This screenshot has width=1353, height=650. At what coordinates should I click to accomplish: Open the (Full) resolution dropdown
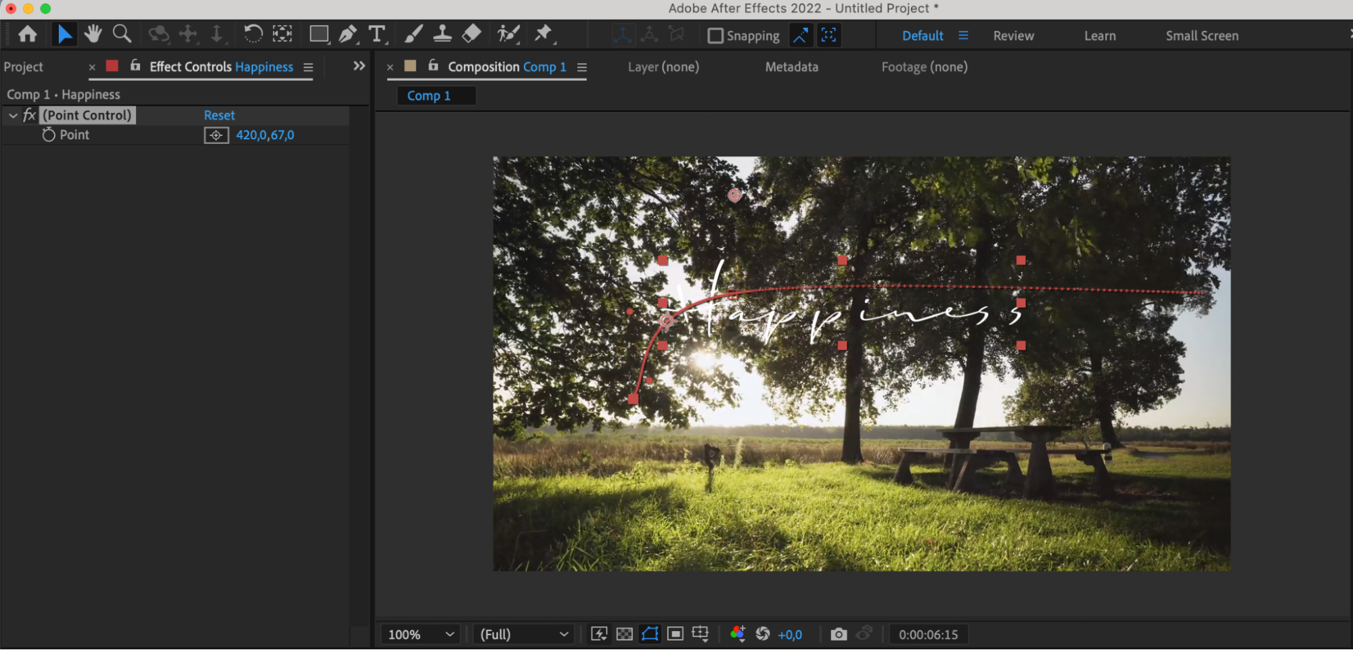point(523,634)
